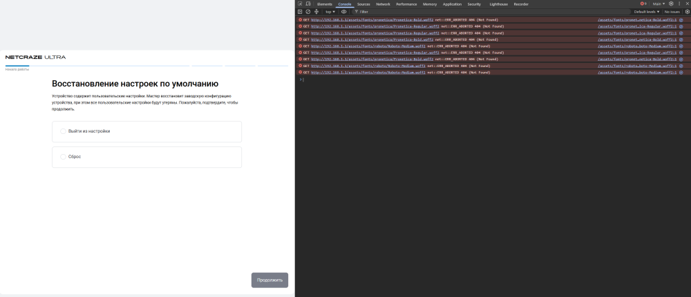Open the Lighthouse tab
The image size is (691, 297).
[x=498, y=4]
